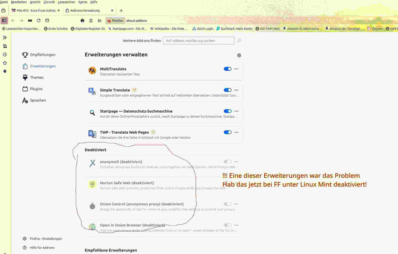Open Digitales Register GS bookmark

[x=88, y=29]
